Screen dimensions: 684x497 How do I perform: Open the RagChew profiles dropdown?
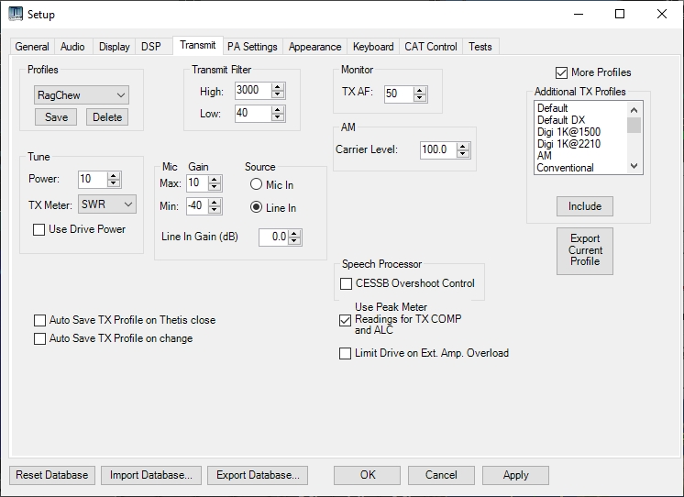point(120,94)
